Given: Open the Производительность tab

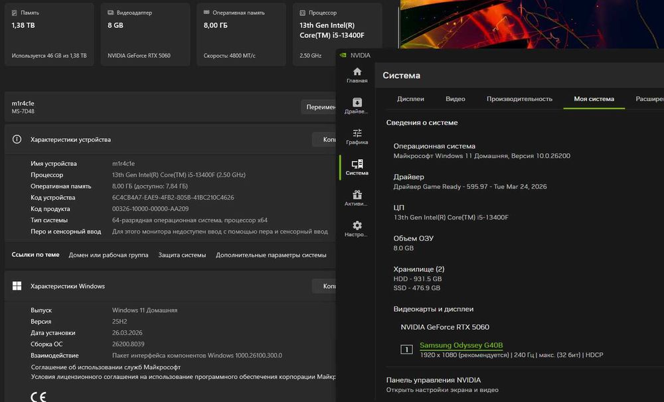Looking at the screenshot, I should pos(519,99).
